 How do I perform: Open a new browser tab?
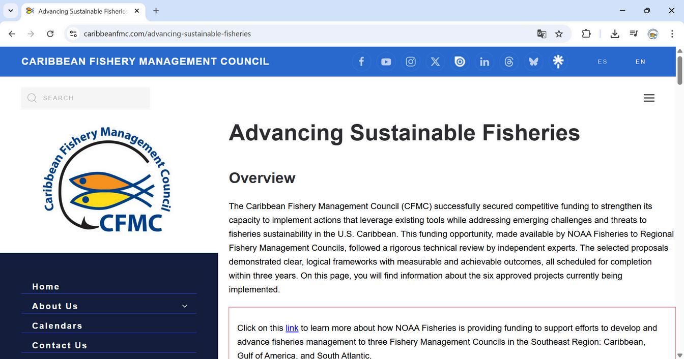(x=156, y=11)
